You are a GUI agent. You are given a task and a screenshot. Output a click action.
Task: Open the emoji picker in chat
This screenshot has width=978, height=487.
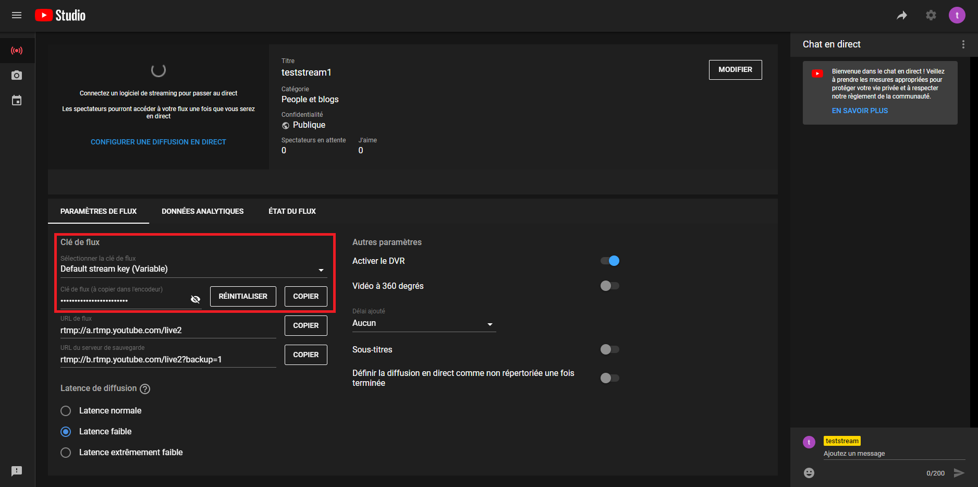809,473
